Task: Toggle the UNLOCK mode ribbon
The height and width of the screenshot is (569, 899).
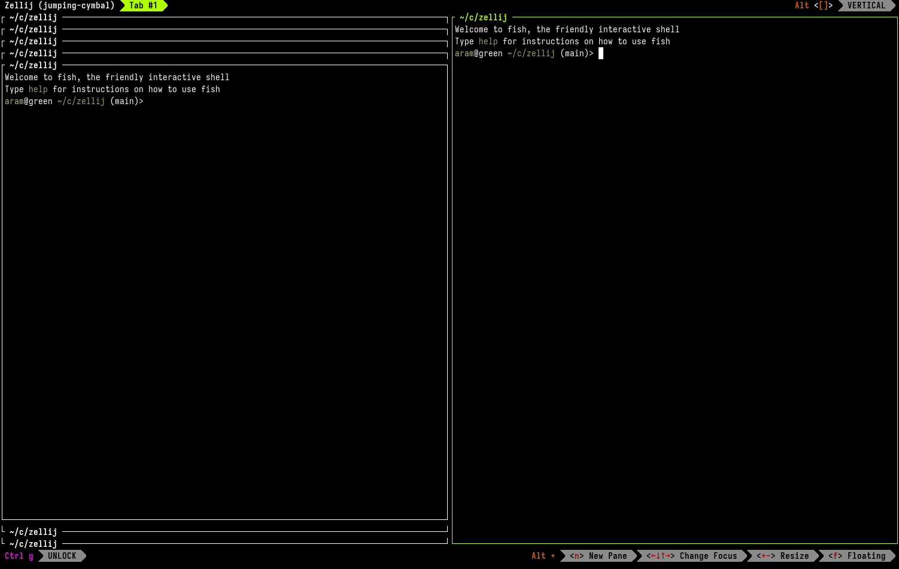Action: pos(62,556)
